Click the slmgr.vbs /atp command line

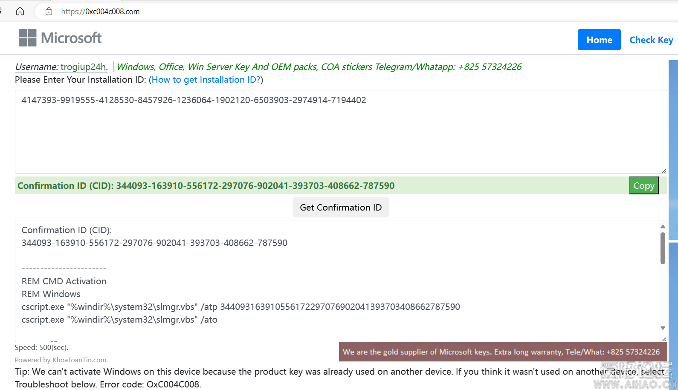pyautogui.click(x=241, y=307)
